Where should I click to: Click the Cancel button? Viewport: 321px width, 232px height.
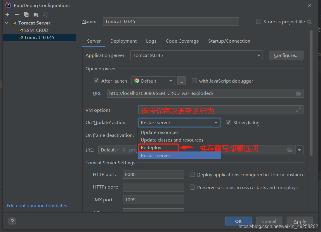pos(269,221)
